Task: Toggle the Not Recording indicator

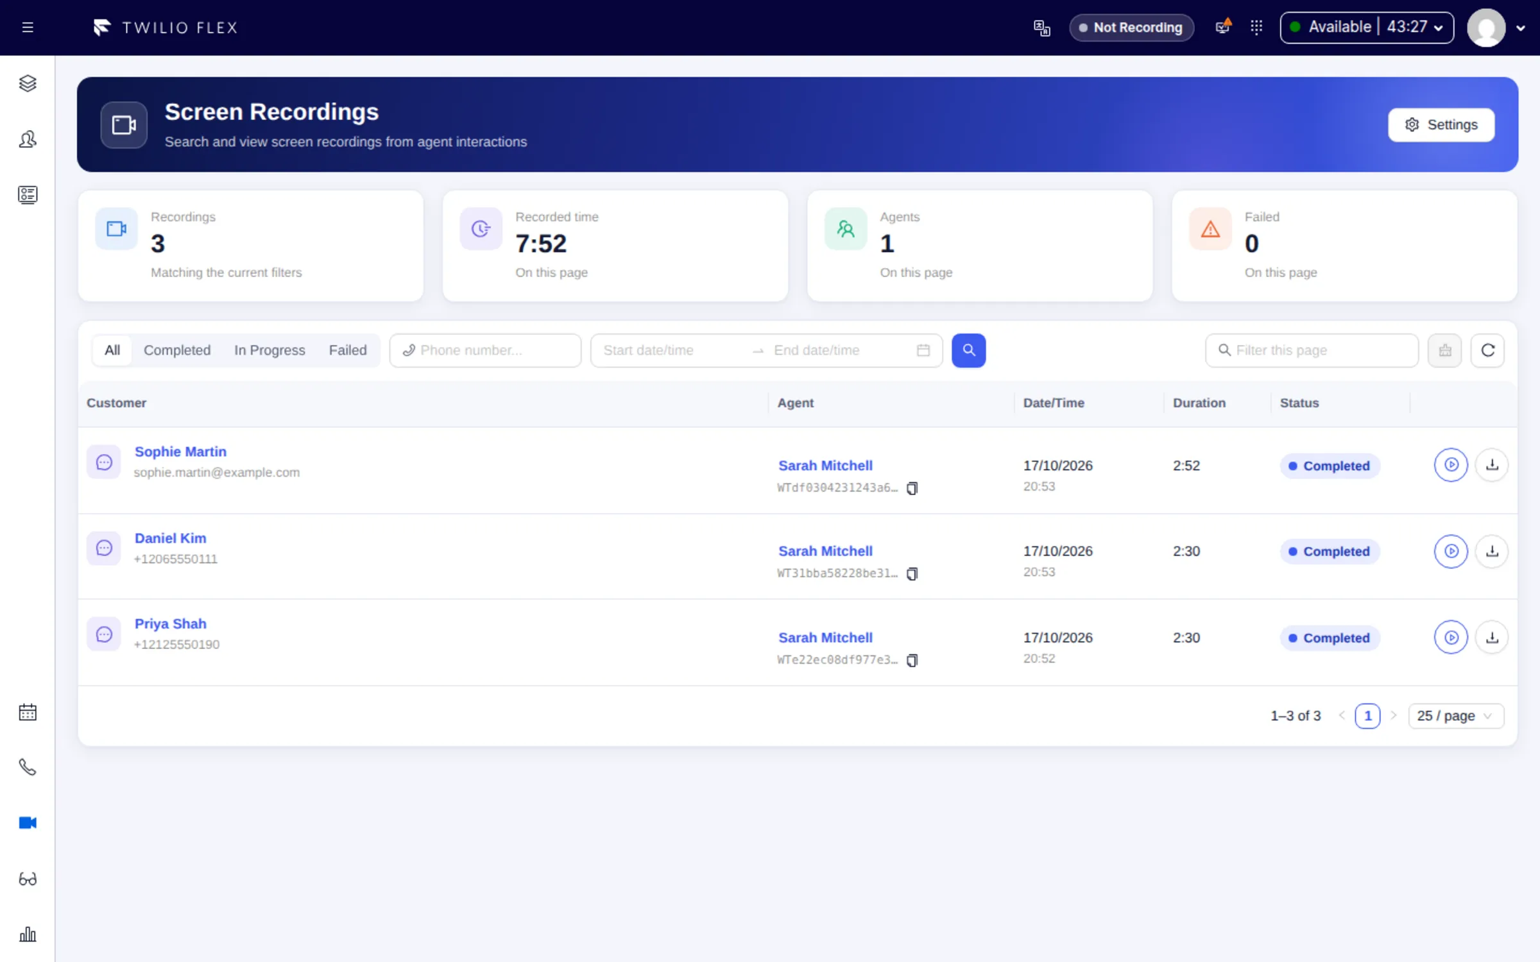Action: [1131, 28]
